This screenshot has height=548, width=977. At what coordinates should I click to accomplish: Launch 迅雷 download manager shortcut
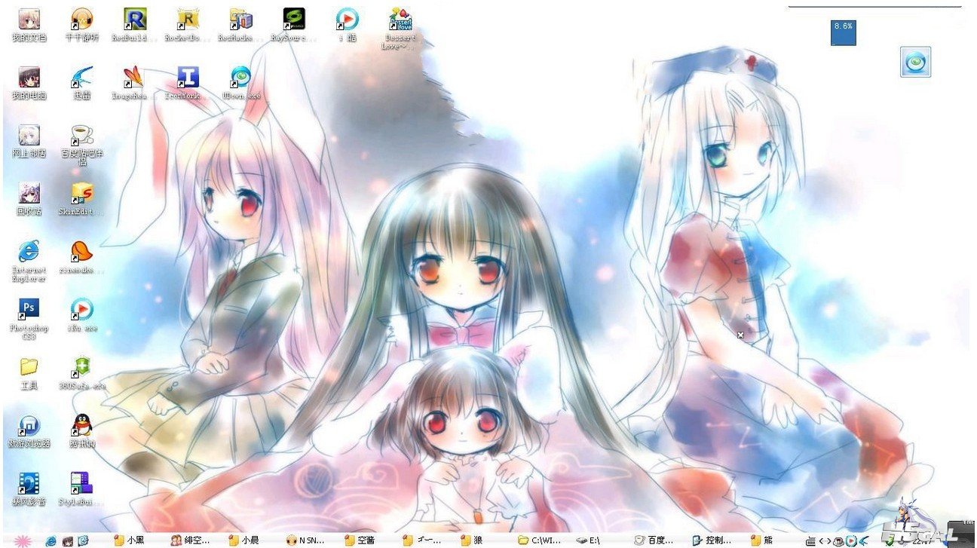pyautogui.click(x=81, y=77)
